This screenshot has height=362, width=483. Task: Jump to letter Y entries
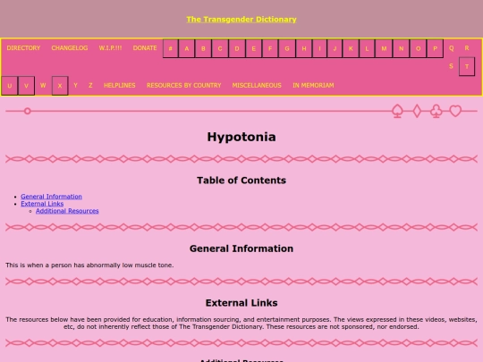pos(75,85)
